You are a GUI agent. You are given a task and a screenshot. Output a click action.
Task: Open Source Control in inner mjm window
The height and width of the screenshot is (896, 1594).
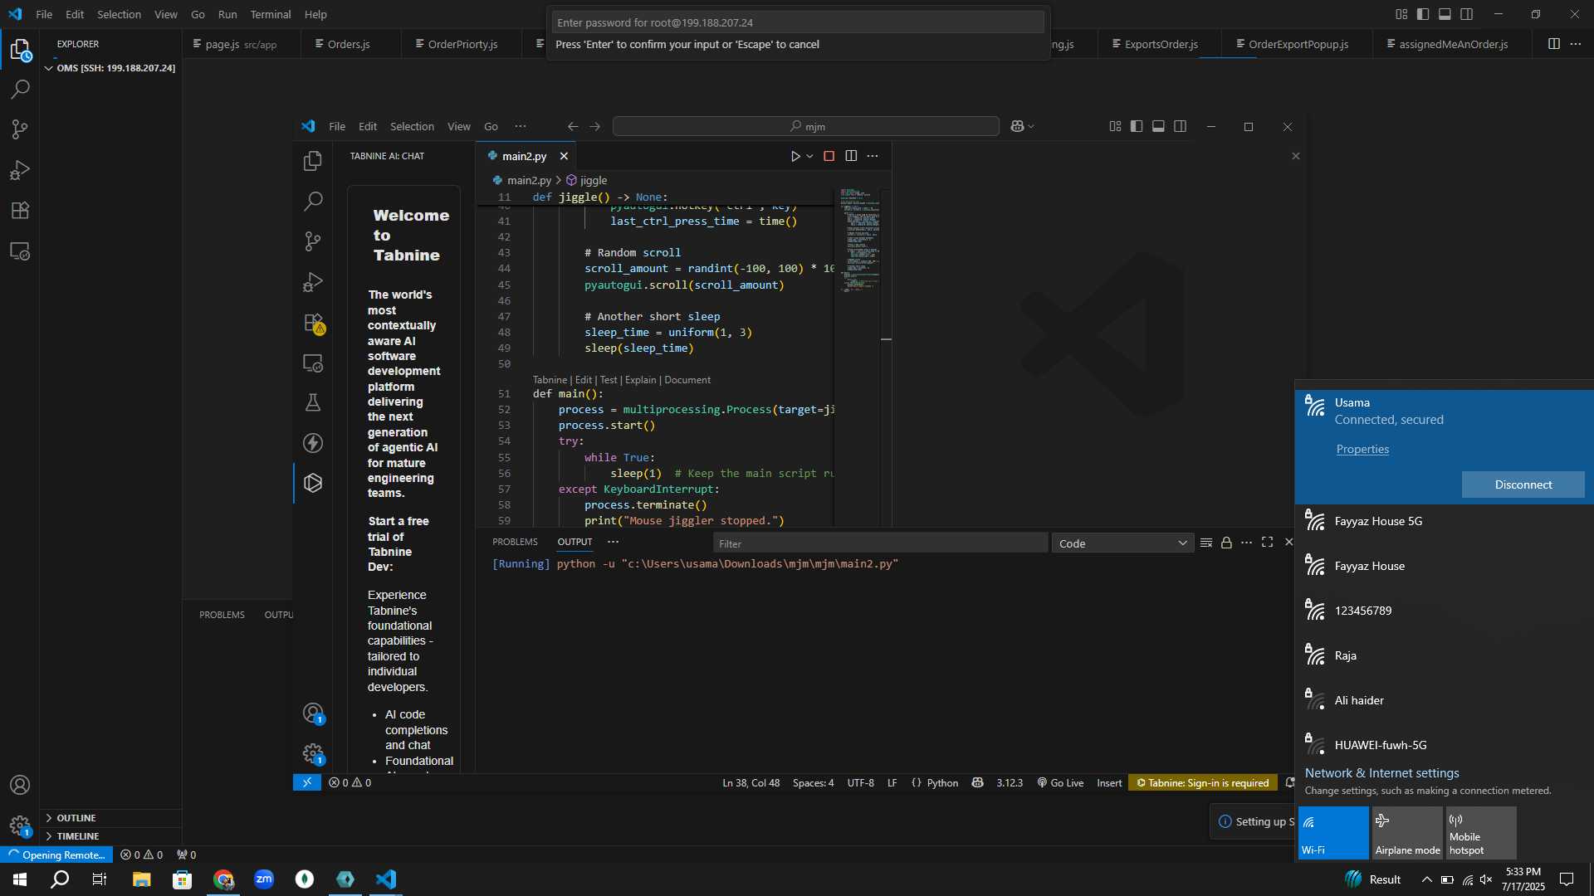(x=313, y=241)
